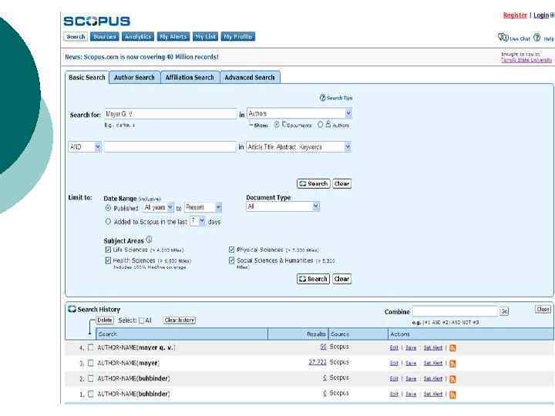Open My Profile nav item
The image size is (555, 416).
(x=238, y=36)
